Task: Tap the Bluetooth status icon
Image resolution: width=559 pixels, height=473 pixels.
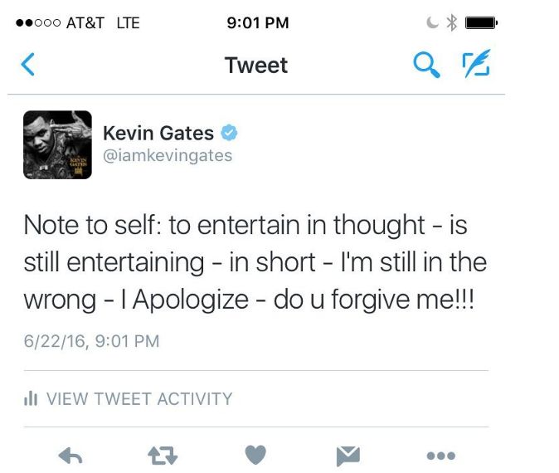Action: pos(452,23)
